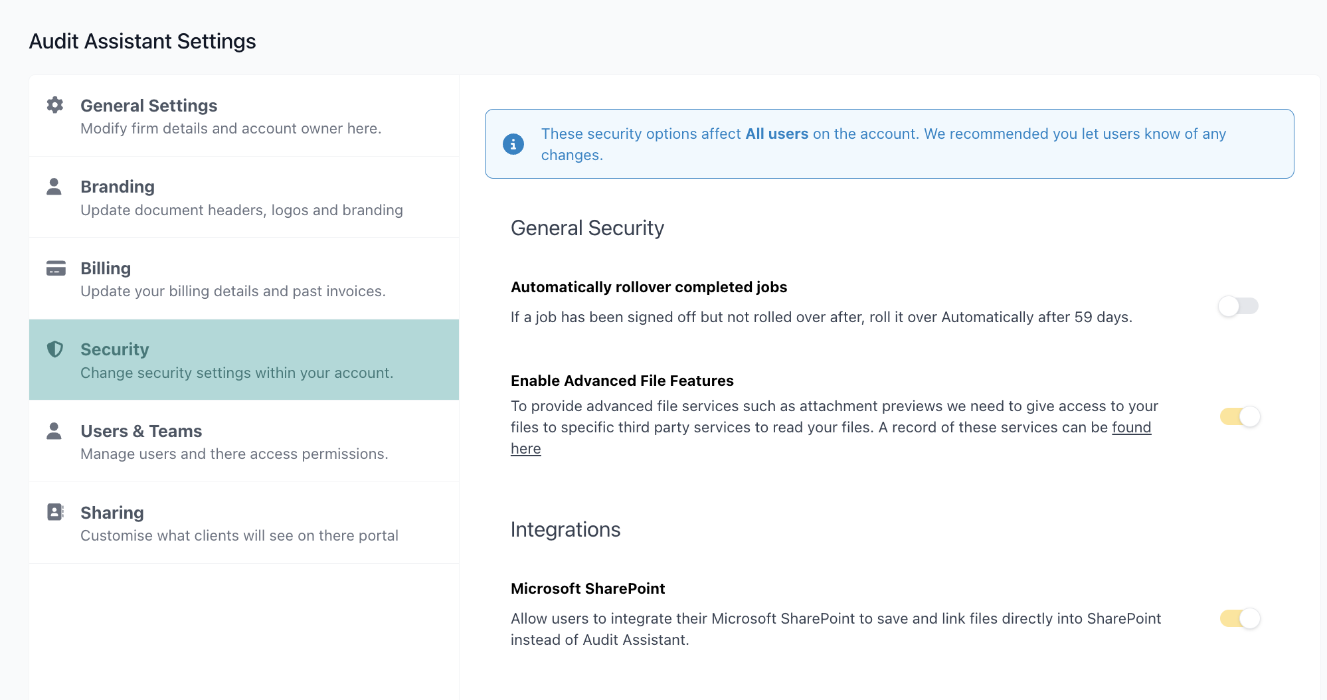Open the Branding section
Viewport: 1327px width, 700px height.
(x=244, y=197)
